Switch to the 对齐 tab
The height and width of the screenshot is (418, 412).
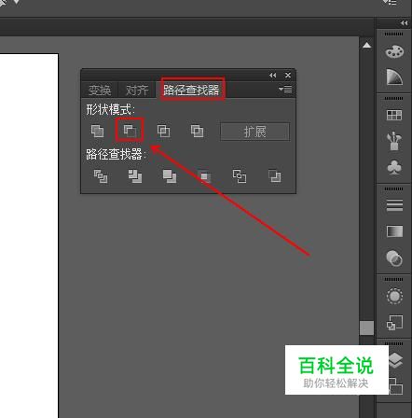(137, 91)
